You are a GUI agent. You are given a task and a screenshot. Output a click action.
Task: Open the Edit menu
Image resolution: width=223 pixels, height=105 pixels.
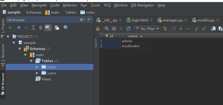point(13,5)
